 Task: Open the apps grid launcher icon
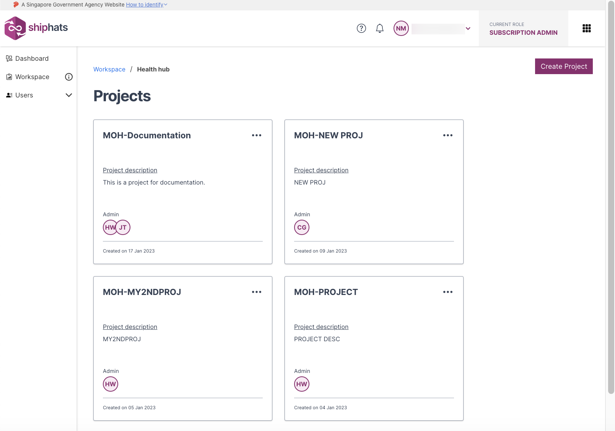pos(587,28)
